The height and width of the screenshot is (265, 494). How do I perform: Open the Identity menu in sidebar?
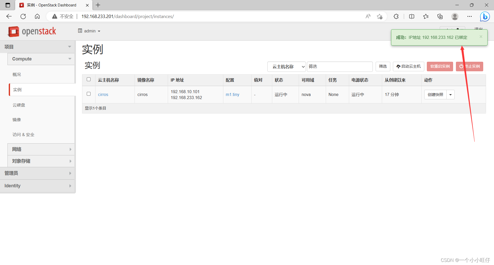pyautogui.click(x=38, y=186)
